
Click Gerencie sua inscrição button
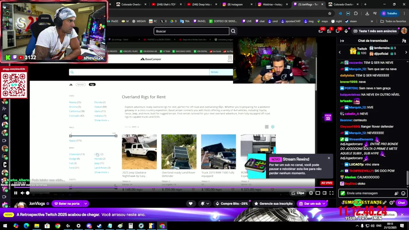(x=273, y=203)
